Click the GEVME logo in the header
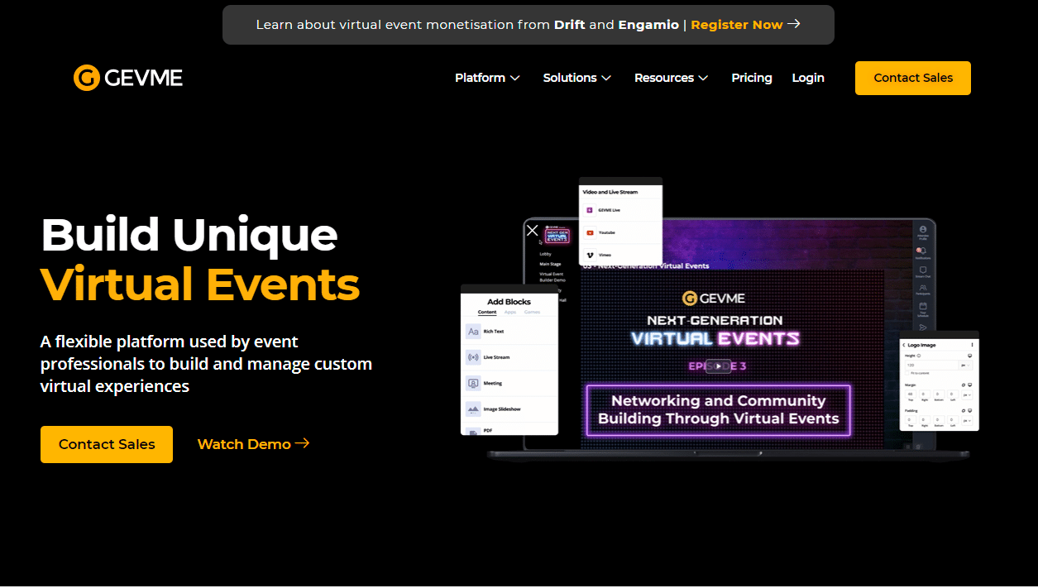The width and height of the screenshot is (1038, 588). click(x=128, y=78)
